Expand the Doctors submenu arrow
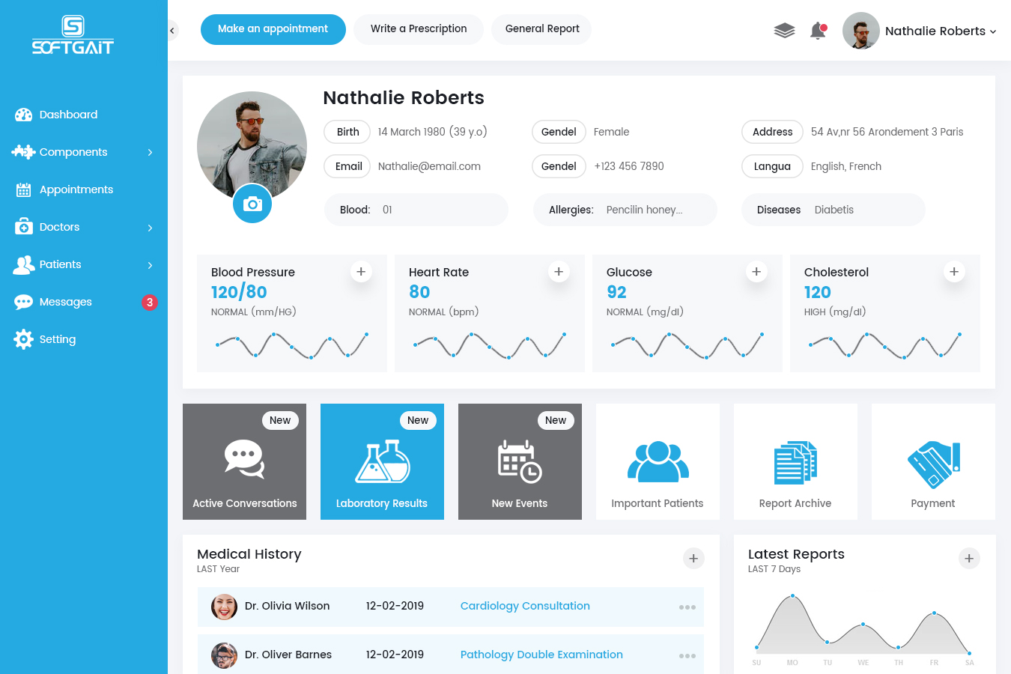This screenshot has width=1011, height=674. (150, 228)
